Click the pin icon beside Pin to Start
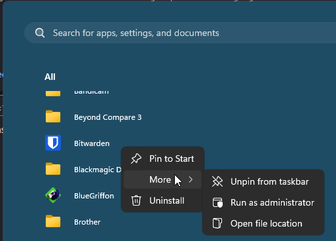 136,158
